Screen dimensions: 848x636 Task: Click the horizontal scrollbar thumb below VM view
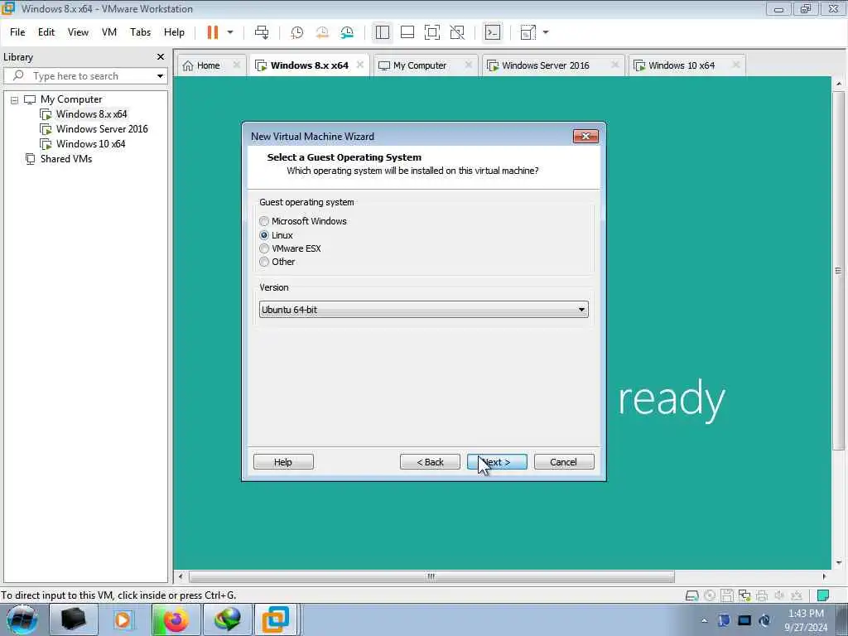[x=431, y=576]
